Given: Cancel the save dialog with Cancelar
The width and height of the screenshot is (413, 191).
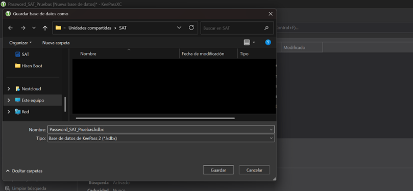Looking at the screenshot, I should click(254, 170).
